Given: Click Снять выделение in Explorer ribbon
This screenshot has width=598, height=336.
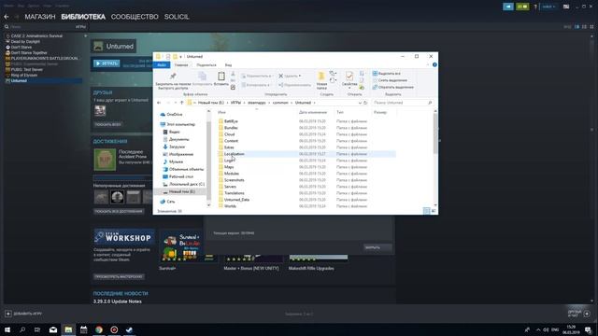Looking at the screenshot, I should click(390, 80).
